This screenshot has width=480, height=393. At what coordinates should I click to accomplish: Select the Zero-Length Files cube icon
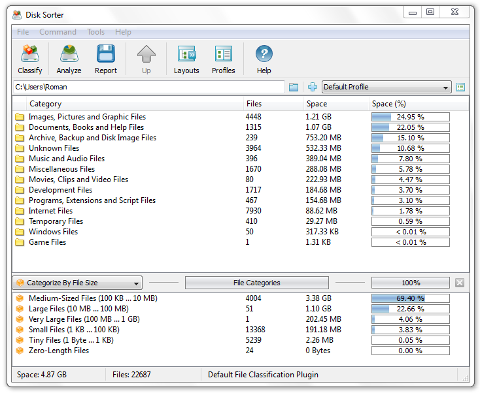pyautogui.click(x=20, y=351)
